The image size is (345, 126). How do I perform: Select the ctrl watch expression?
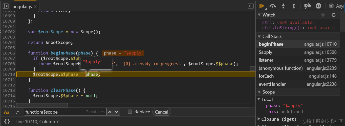coord(288,23)
